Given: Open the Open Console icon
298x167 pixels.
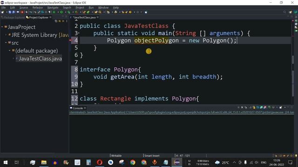Looking at the screenshot, I should pyautogui.click(x=281, y=107).
